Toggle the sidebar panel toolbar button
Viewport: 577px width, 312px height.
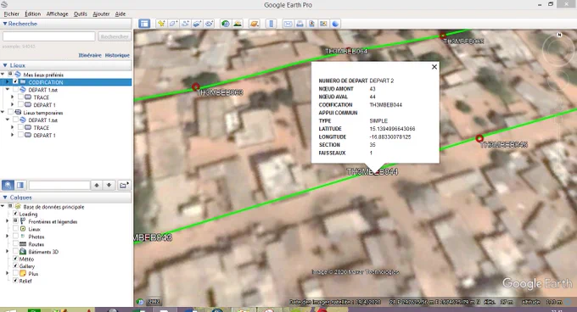(x=144, y=24)
